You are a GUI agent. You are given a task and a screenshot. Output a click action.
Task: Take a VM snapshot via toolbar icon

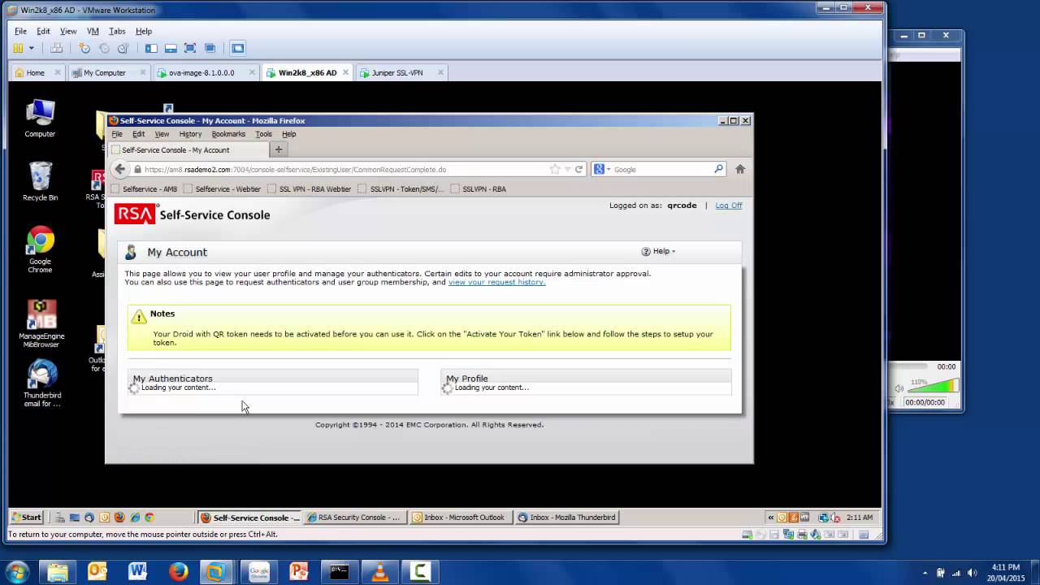point(84,48)
